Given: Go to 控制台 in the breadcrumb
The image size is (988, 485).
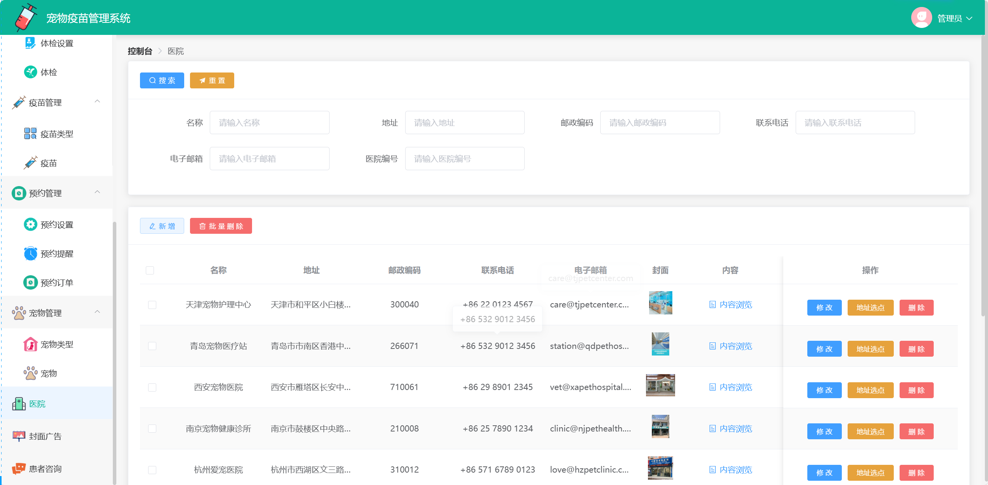Looking at the screenshot, I should pos(140,51).
